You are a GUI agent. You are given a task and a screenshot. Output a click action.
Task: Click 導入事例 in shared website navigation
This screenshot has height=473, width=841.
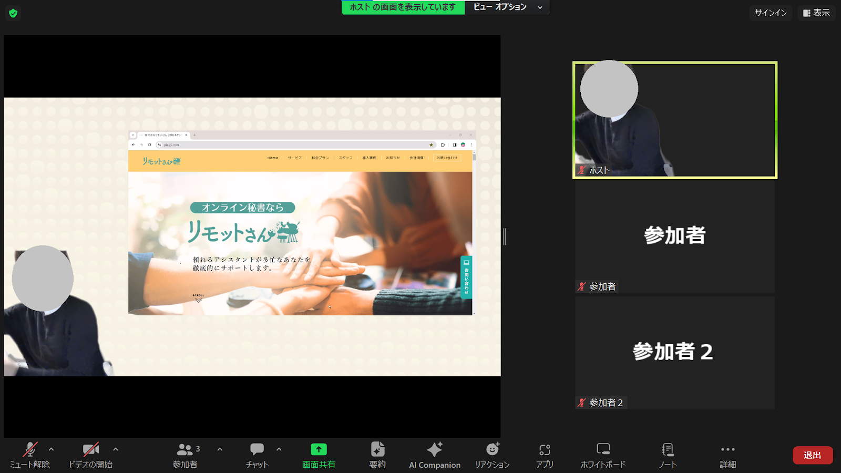pos(369,158)
